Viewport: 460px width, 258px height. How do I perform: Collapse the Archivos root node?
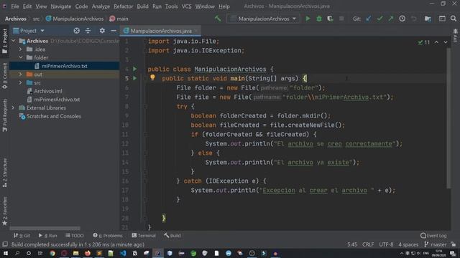coord(14,41)
